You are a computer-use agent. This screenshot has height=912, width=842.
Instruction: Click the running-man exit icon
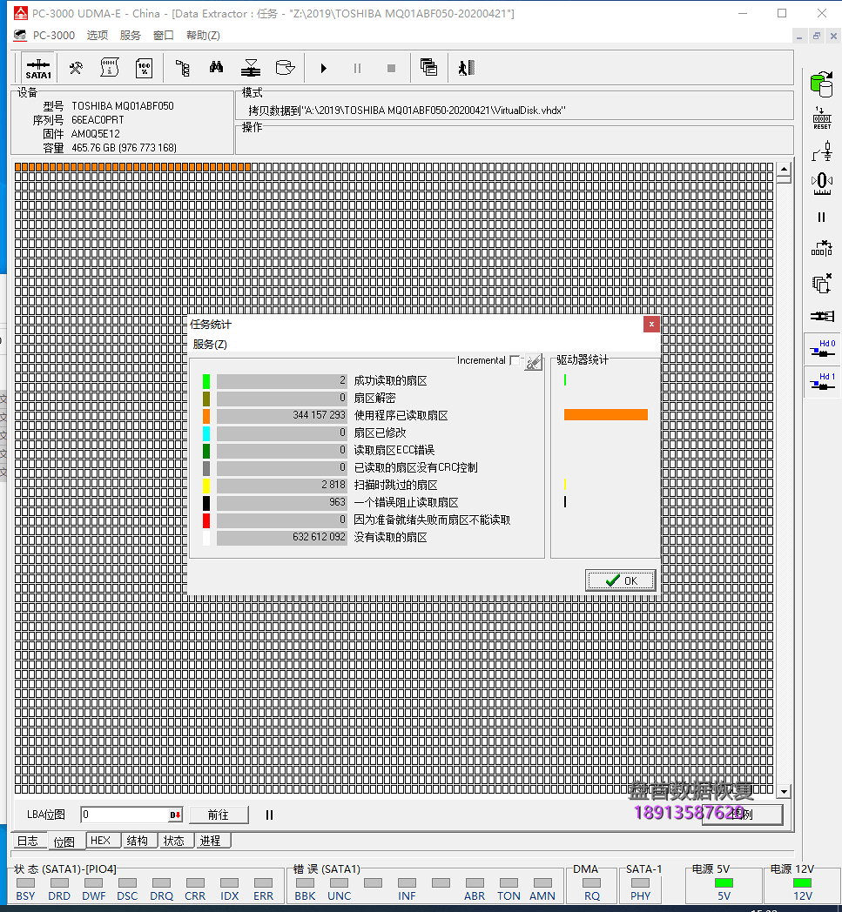[x=467, y=68]
